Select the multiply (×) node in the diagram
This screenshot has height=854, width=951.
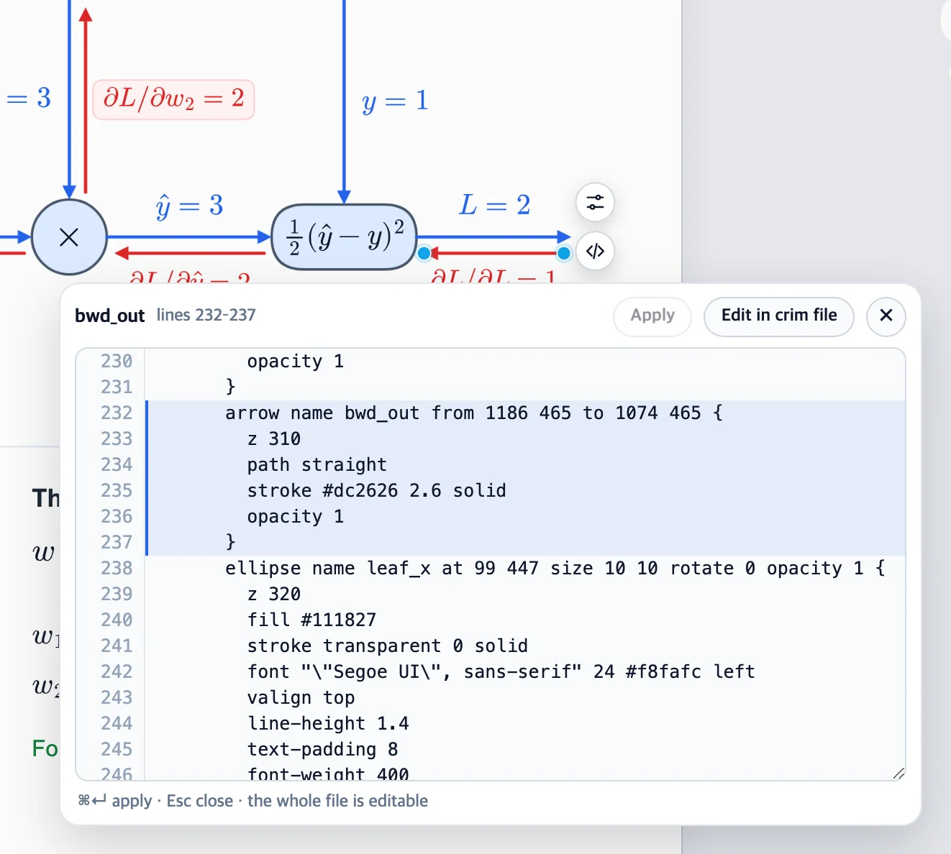[69, 237]
